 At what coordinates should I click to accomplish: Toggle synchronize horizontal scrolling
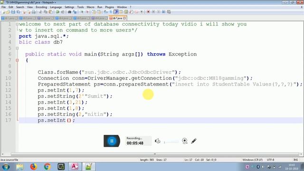pyautogui.click(x=99, y=12)
